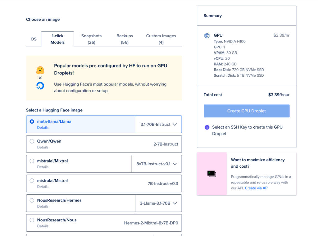The height and width of the screenshot is (236, 318).
Task: Click the Hugging Face emoji logo
Action: pyautogui.click(x=40, y=70)
